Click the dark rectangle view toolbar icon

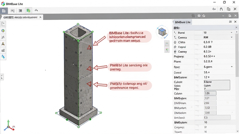pos(20,11)
